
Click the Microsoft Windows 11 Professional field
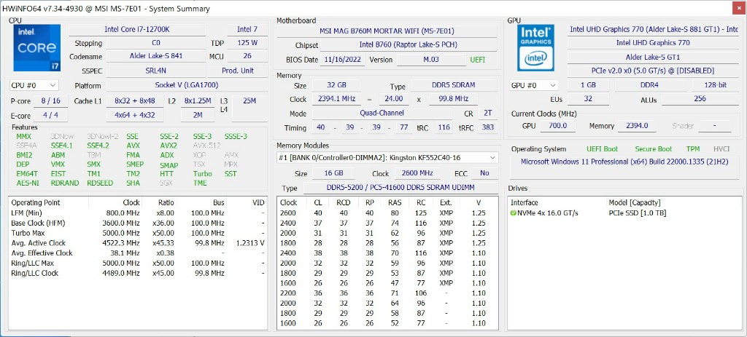pyautogui.click(x=624, y=161)
